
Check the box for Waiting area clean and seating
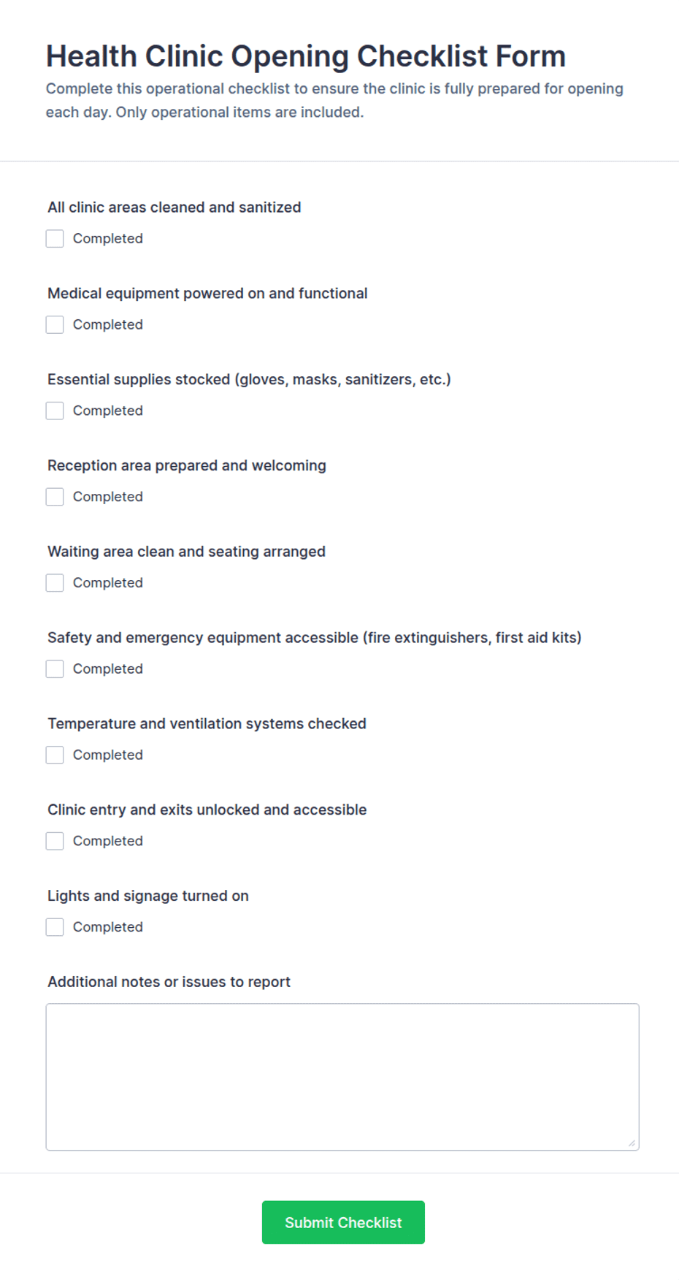pos(55,583)
